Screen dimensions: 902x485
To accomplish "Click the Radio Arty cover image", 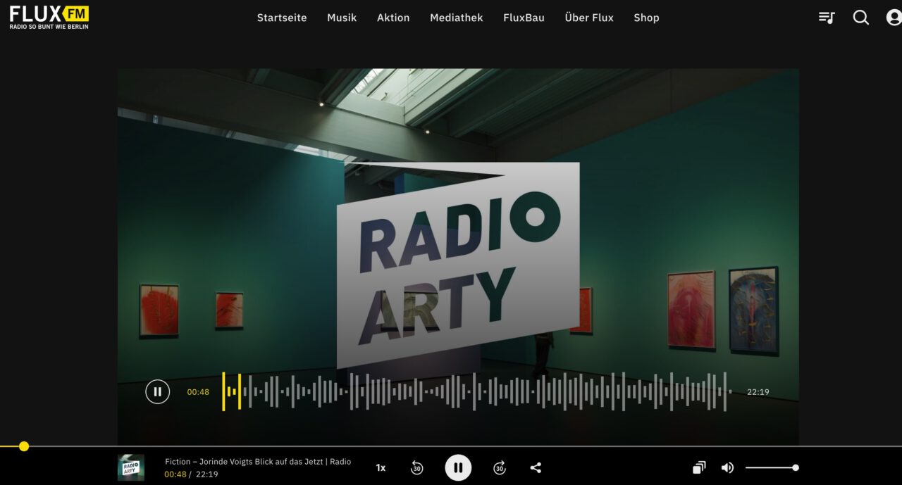I will (458, 257).
